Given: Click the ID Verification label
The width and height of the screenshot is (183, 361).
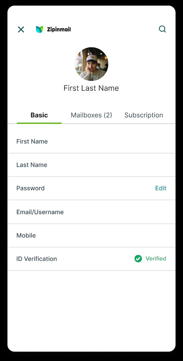Looking at the screenshot, I should pyautogui.click(x=37, y=259).
